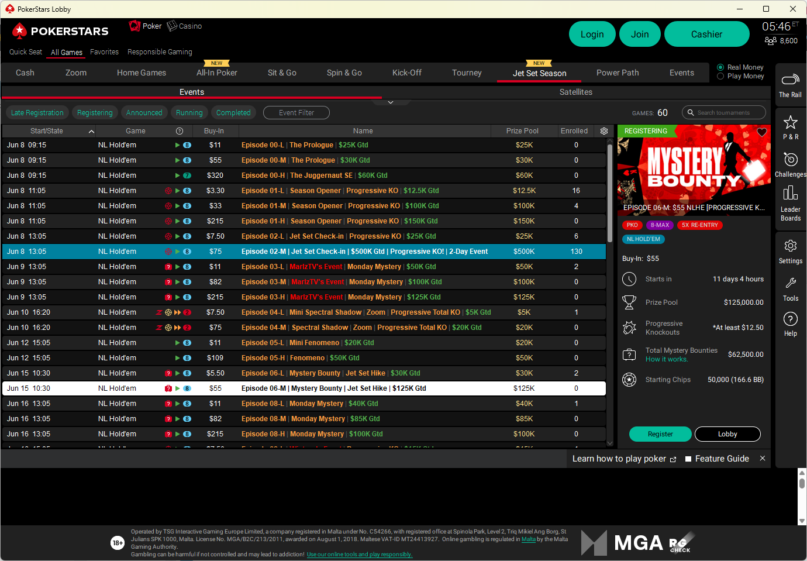Open the Challenges panel
Image resolution: width=807 pixels, height=561 pixels.
click(x=791, y=164)
